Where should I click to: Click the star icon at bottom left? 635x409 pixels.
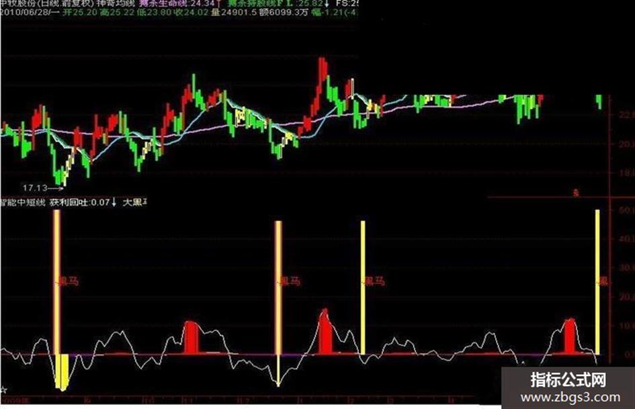tap(3, 390)
